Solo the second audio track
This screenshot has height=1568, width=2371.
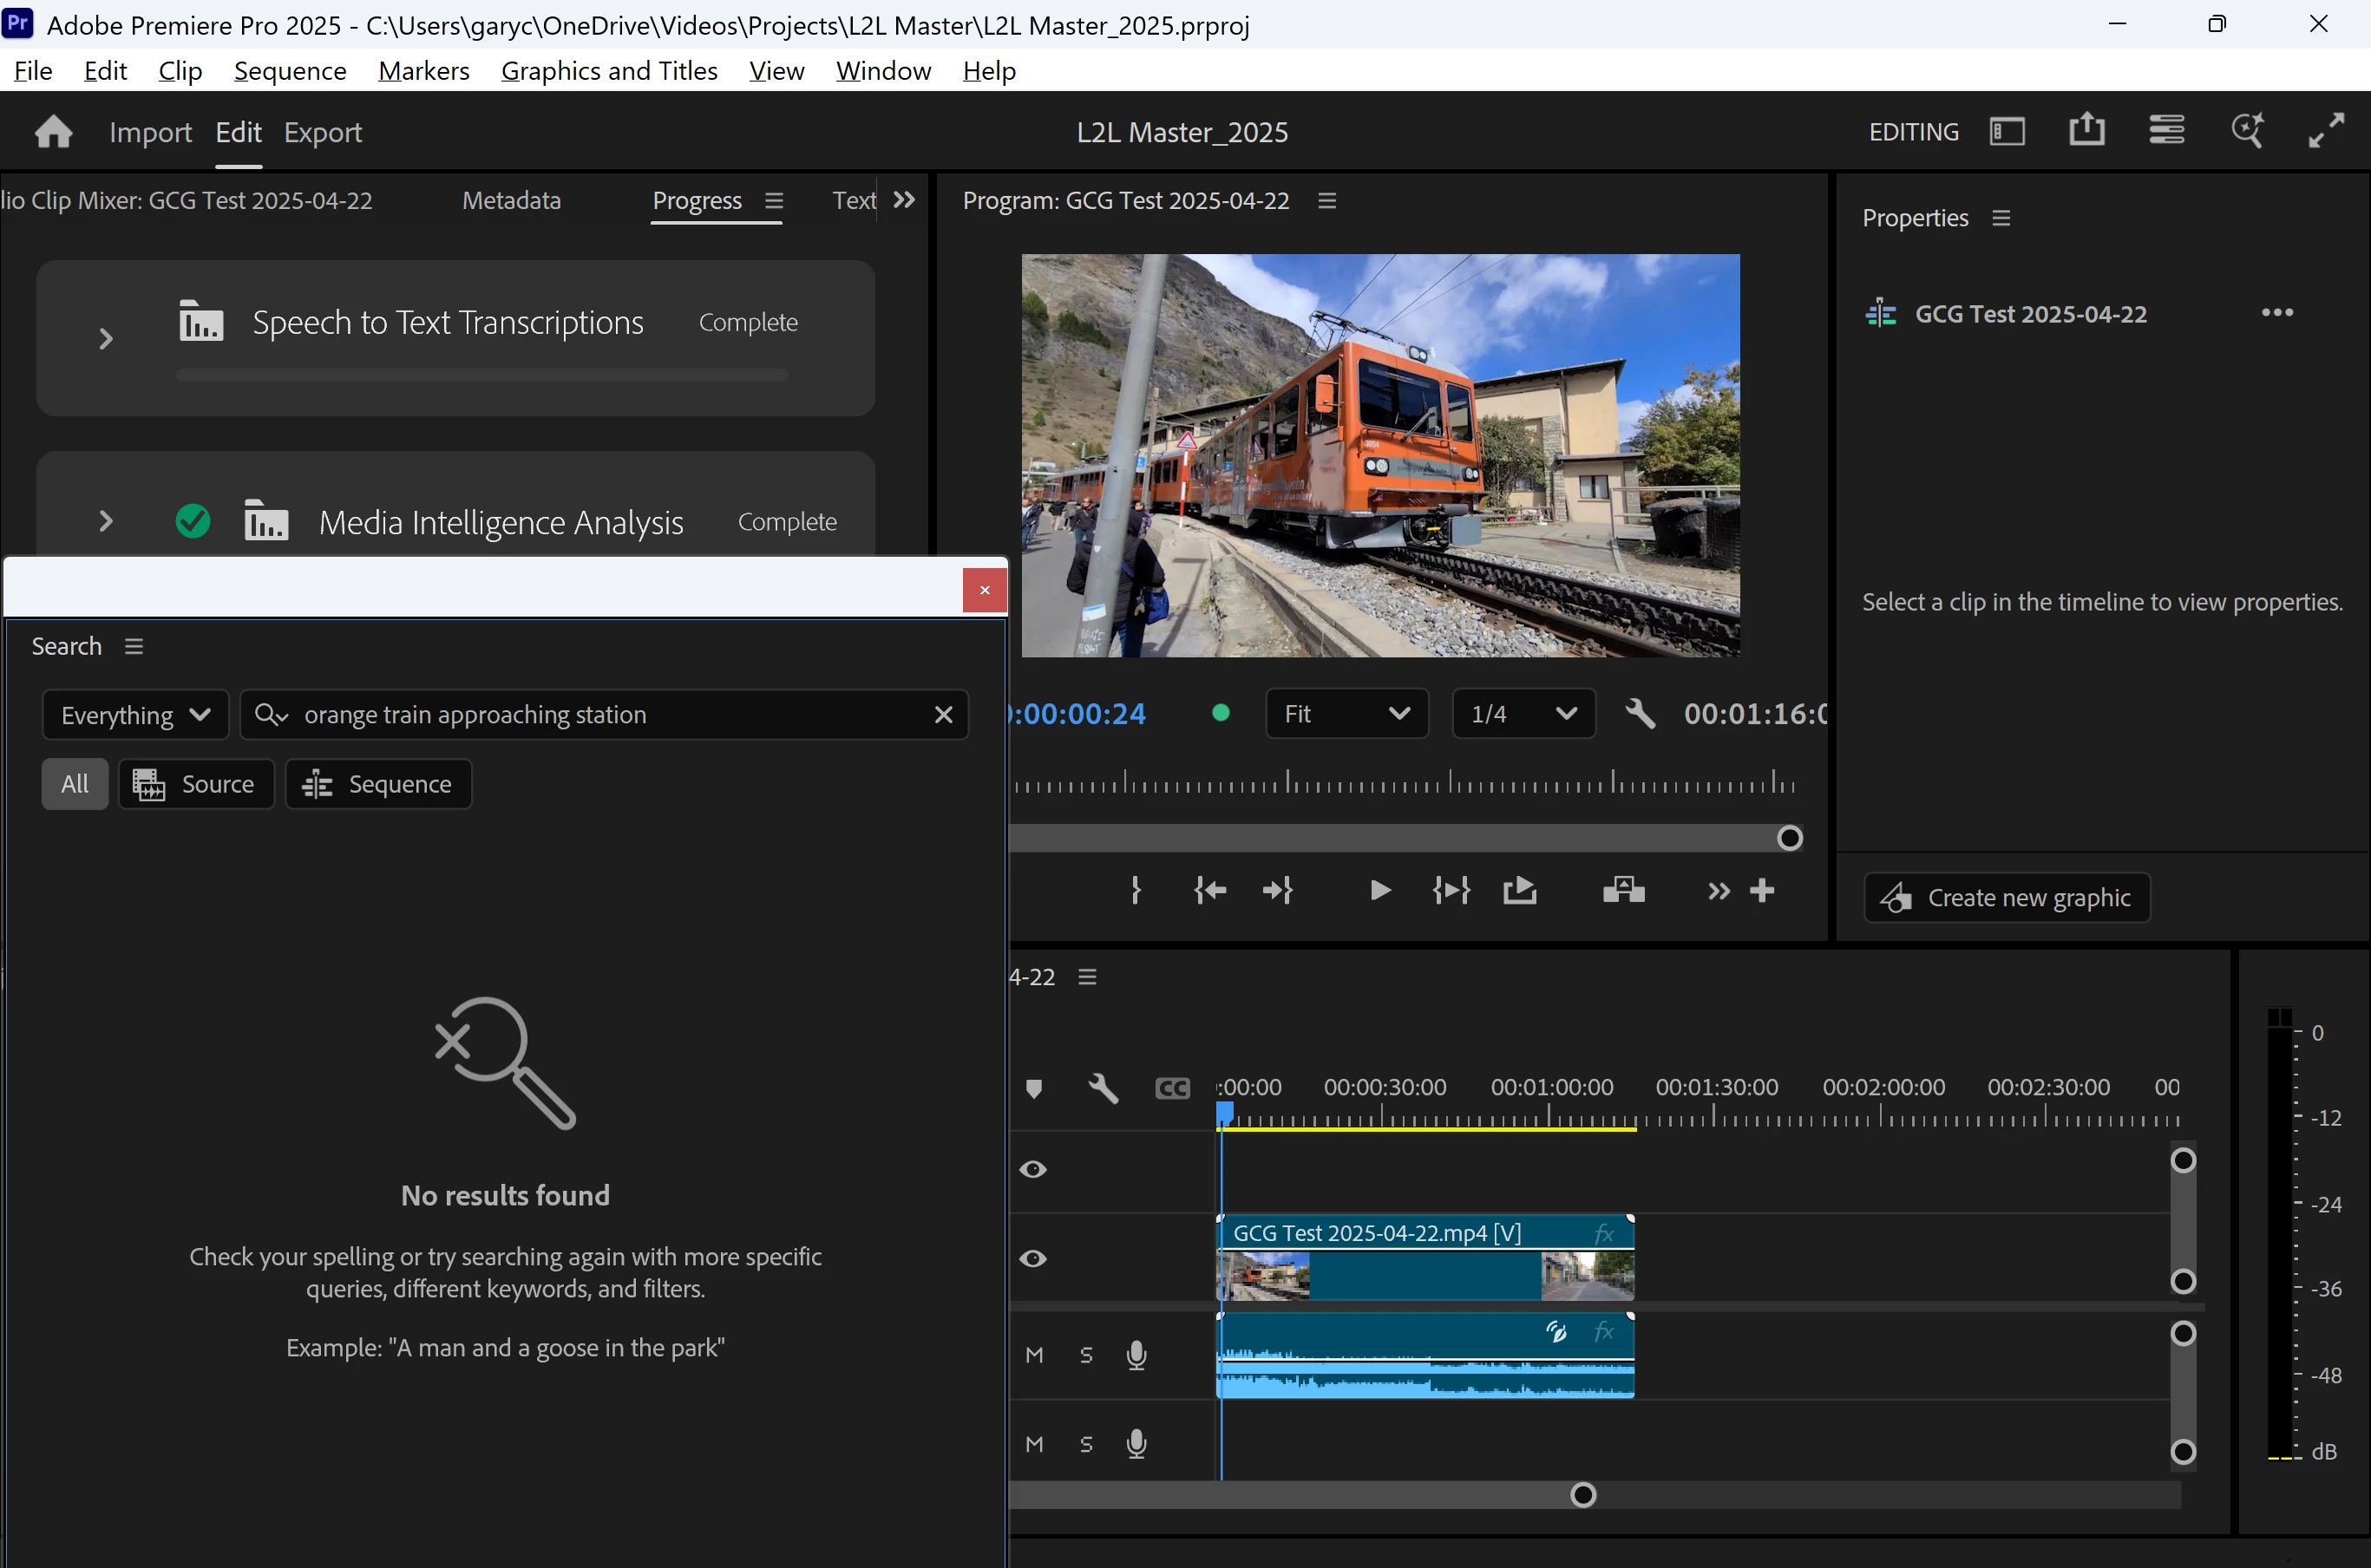[1086, 1444]
